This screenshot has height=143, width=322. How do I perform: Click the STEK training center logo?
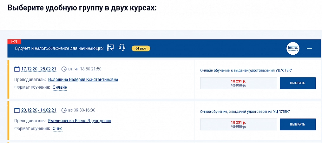[x=292, y=48]
